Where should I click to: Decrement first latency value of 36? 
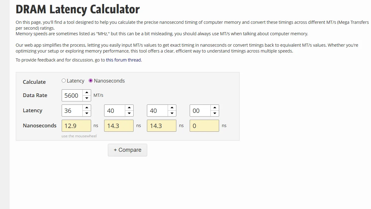pyautogui.click(x=87, y=113)
